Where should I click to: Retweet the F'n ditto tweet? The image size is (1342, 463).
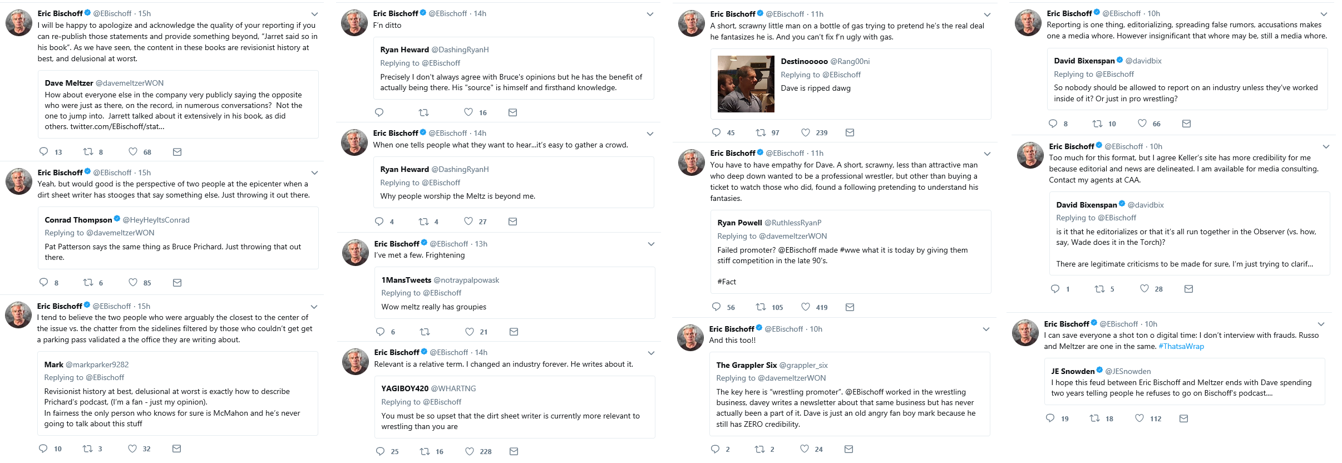423,112
